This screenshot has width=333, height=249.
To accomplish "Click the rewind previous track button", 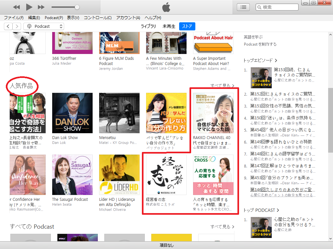I will (x=16, y=7).
